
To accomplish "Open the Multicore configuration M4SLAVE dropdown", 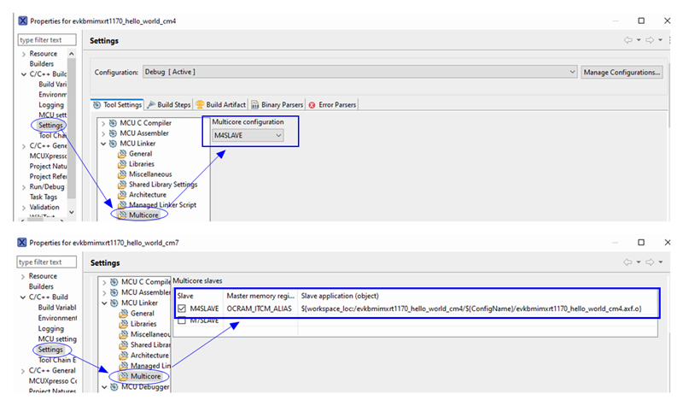I will tap(248, 135).
